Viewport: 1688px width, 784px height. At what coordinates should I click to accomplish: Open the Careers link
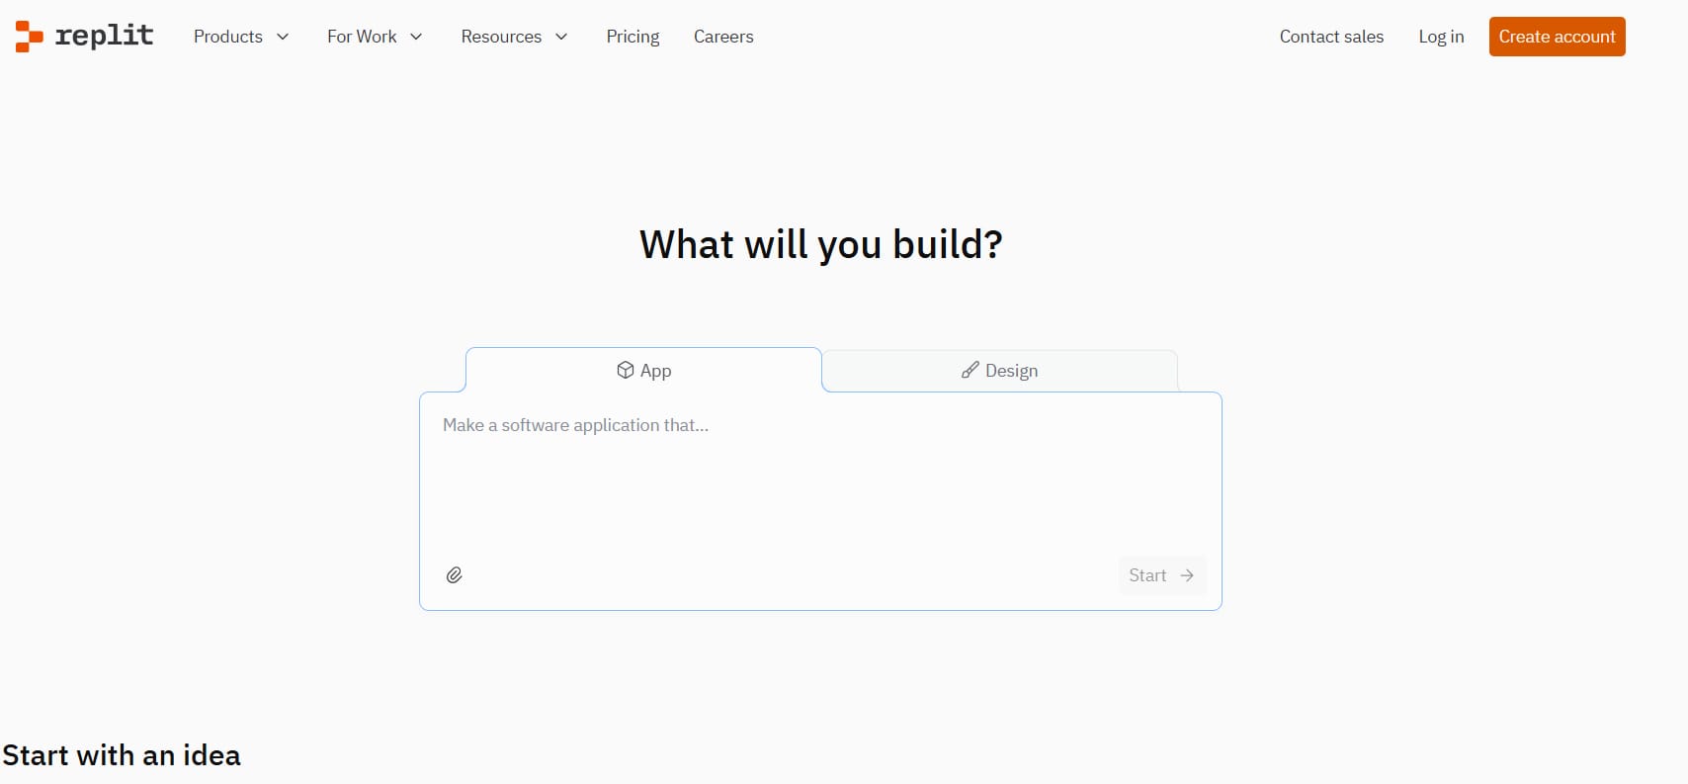click(723, 37)
